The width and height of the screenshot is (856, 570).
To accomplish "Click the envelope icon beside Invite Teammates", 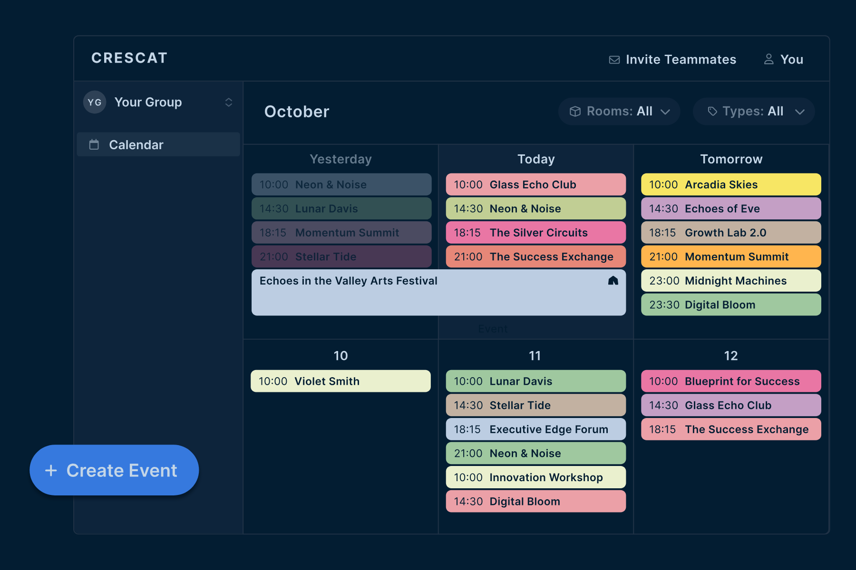I will click(x=614, y=60).
